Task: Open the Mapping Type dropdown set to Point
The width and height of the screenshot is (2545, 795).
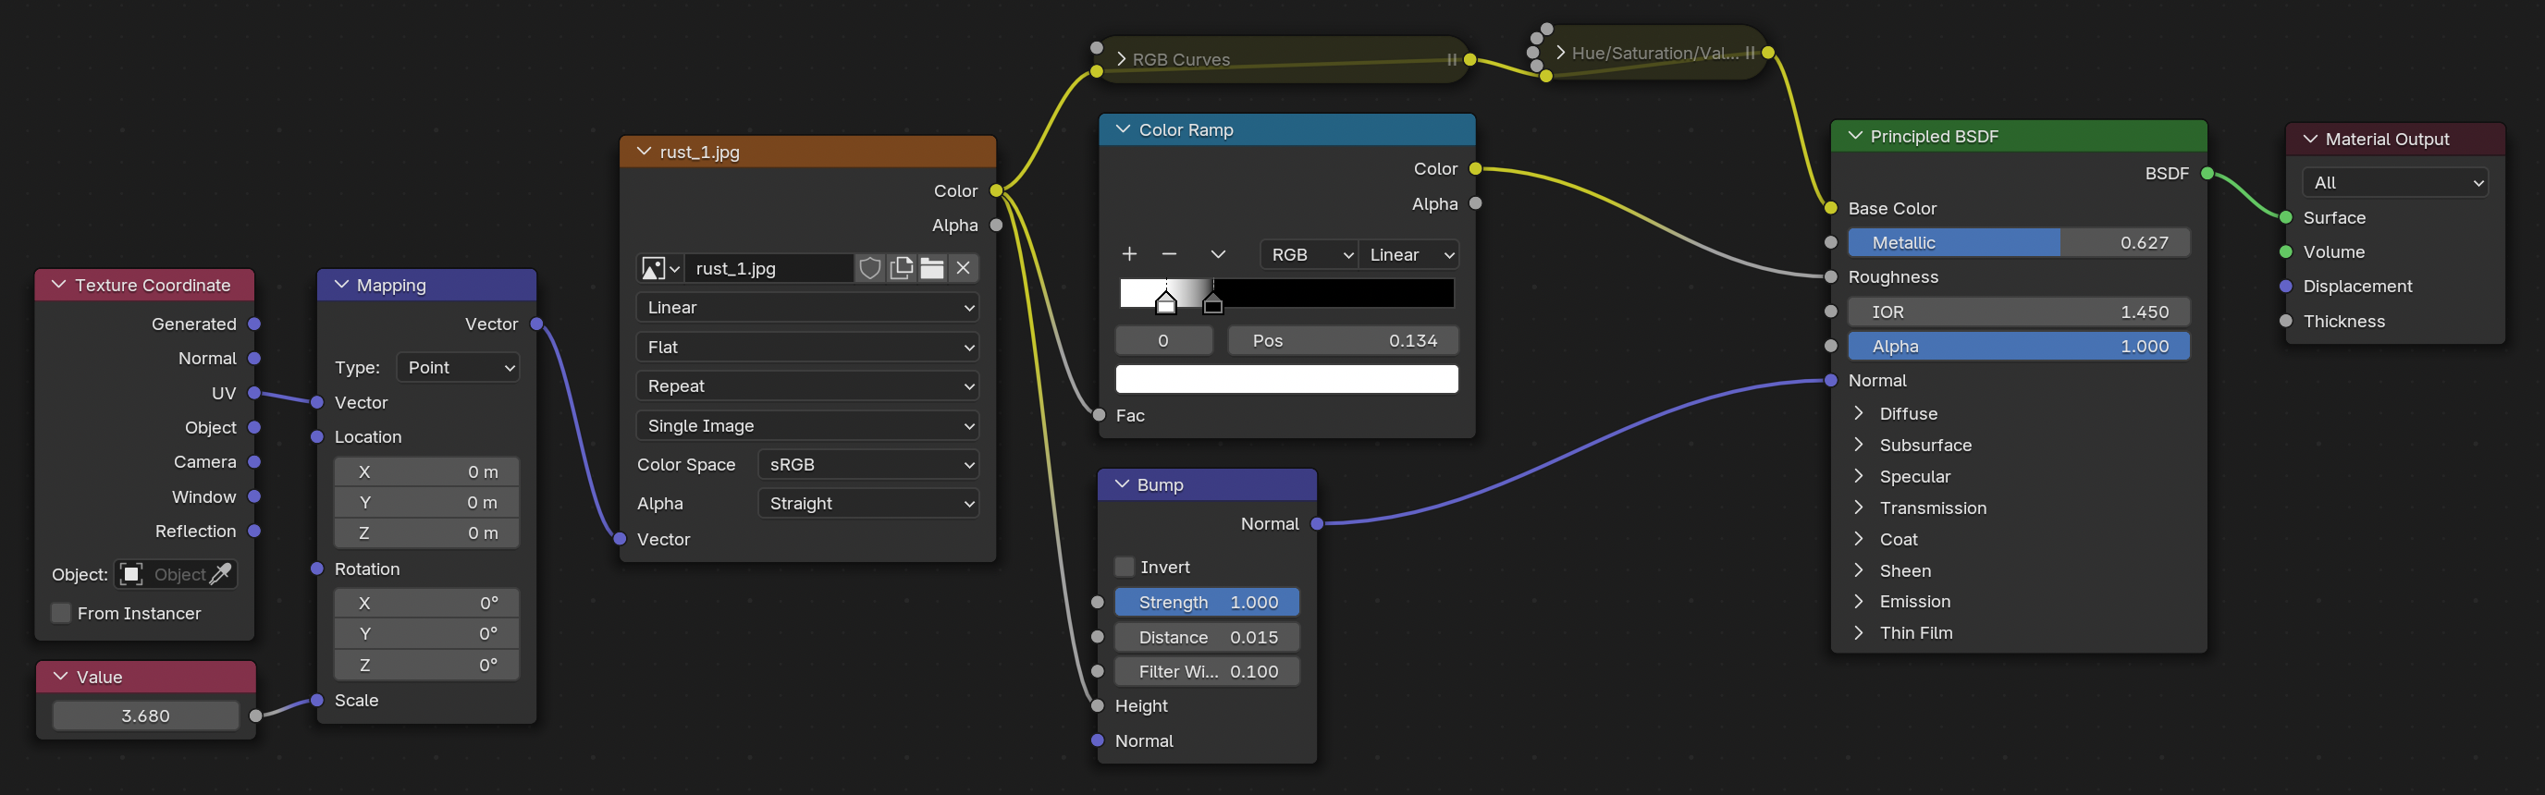Action: click(x=459, y=367)
